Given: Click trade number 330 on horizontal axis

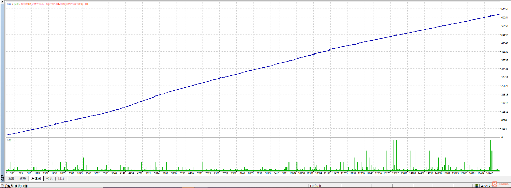Looking at the screenshot, I should pyautogui.click(x=12, y=173).
